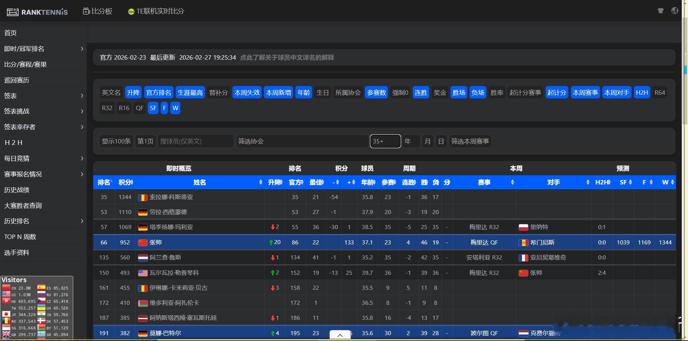The image size is (688, 341).
Task: Open the Visitors flag counter widget
Action: pyautogui.click(x=37, y=308)
